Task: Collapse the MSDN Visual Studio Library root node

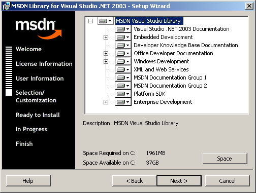Action: click(x=91, y=21)
